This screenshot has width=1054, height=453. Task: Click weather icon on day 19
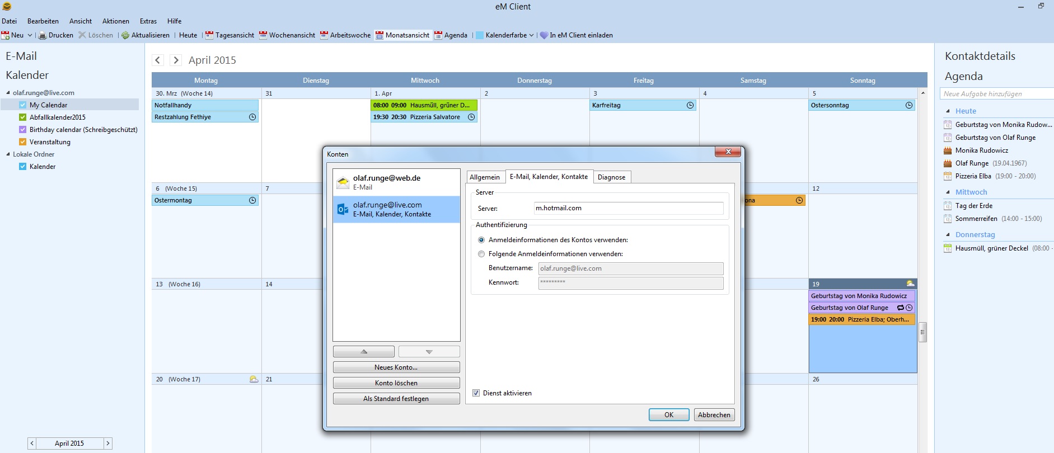click(x=910, y=284)
